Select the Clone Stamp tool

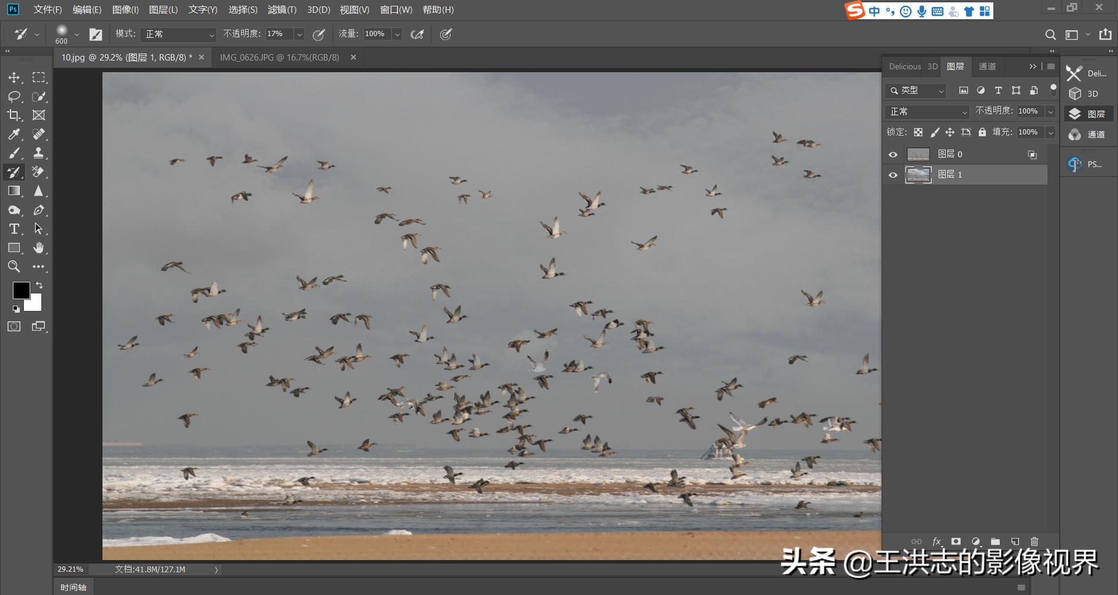pyautogui.click(x=38, y=153)
